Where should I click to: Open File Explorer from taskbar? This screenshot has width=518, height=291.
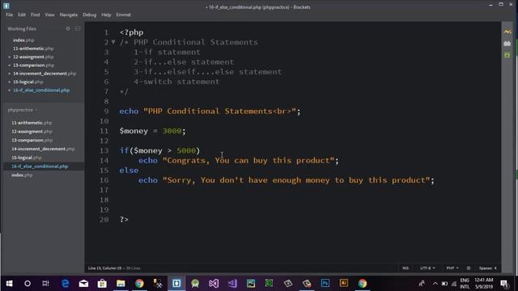[121, 284]
